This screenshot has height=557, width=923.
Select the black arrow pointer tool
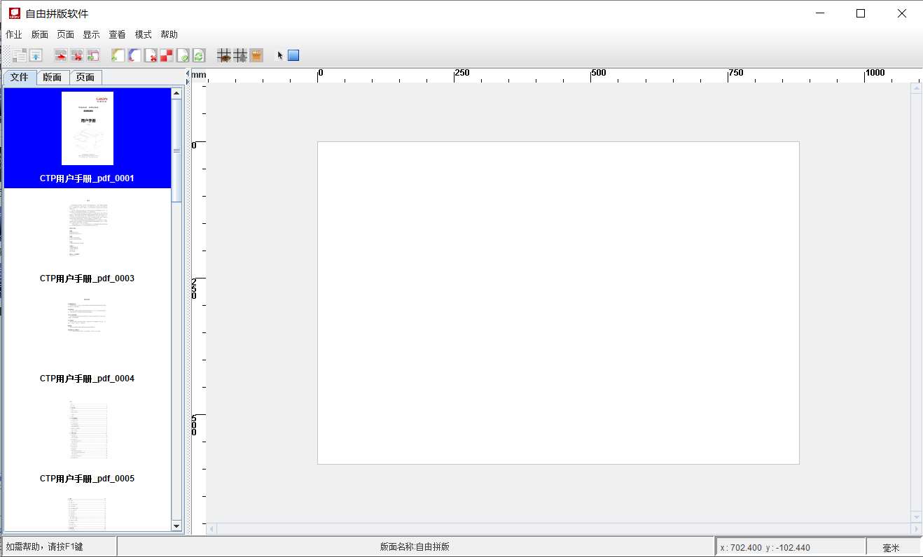coord(280,55)
